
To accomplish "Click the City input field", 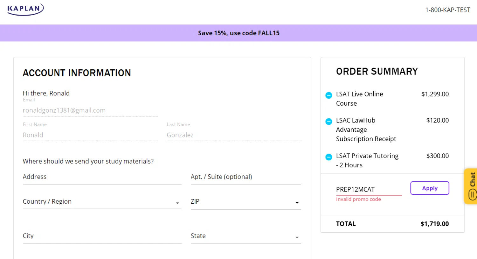I will 102,236.
